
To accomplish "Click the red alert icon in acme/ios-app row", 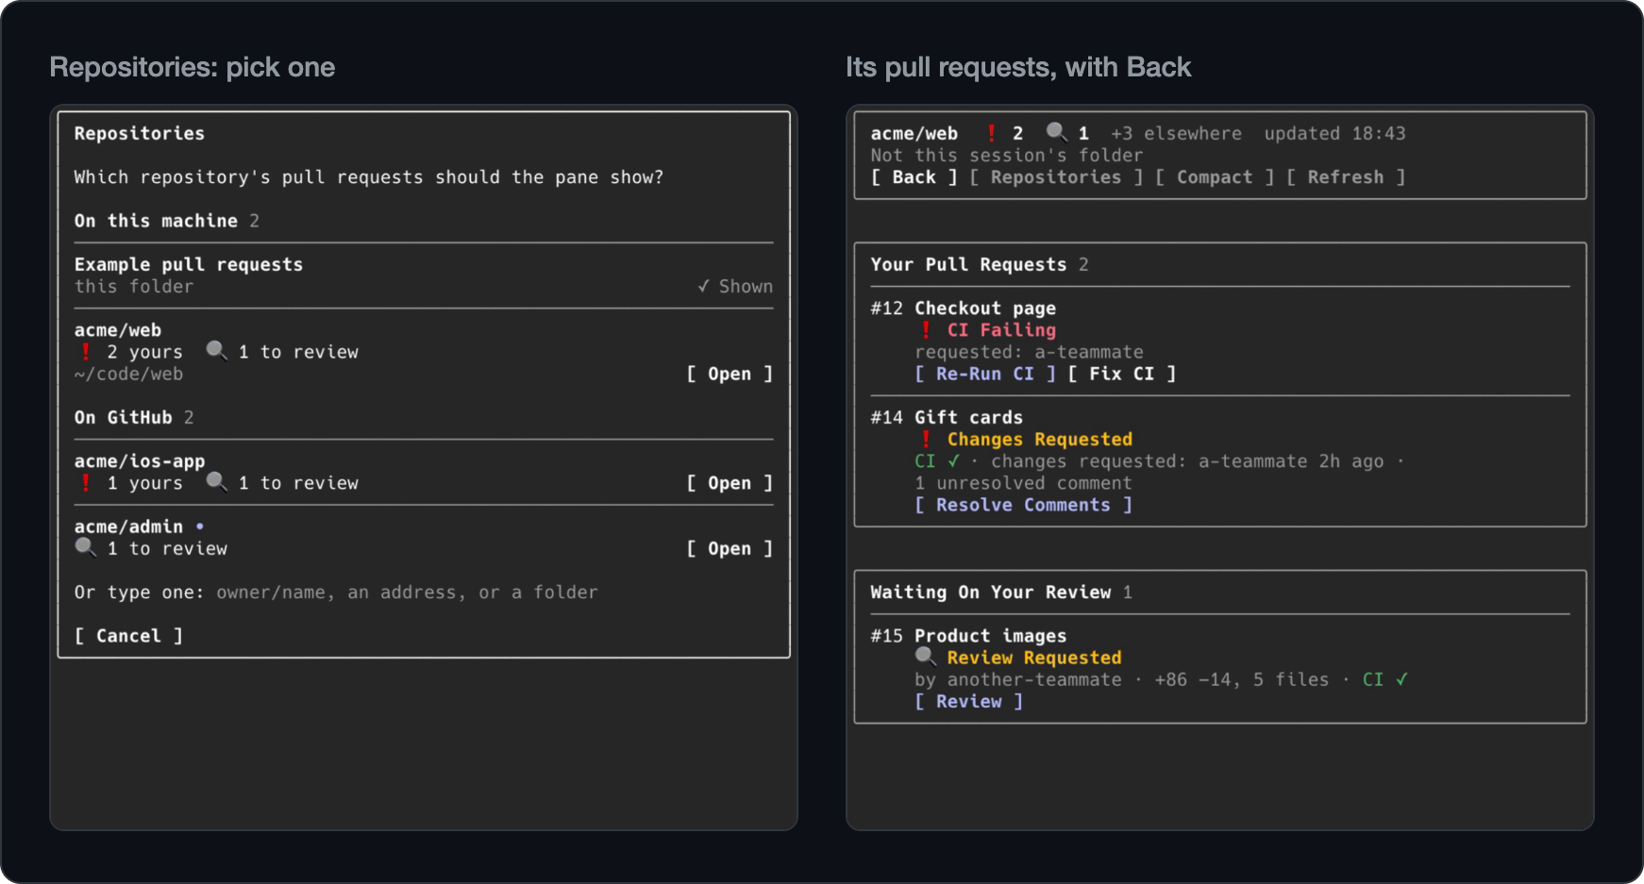I will click(x=86, y=483).
